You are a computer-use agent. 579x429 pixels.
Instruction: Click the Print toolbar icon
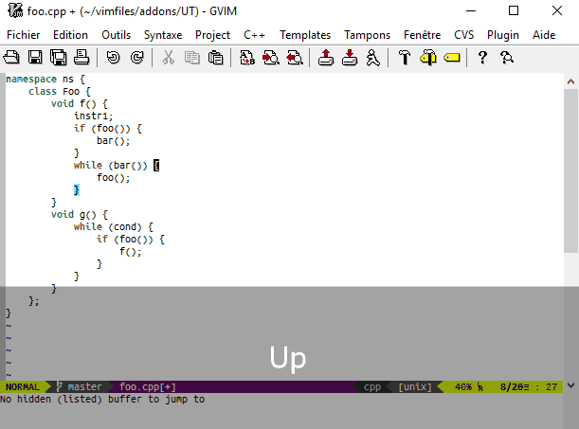tap(81, 58)
